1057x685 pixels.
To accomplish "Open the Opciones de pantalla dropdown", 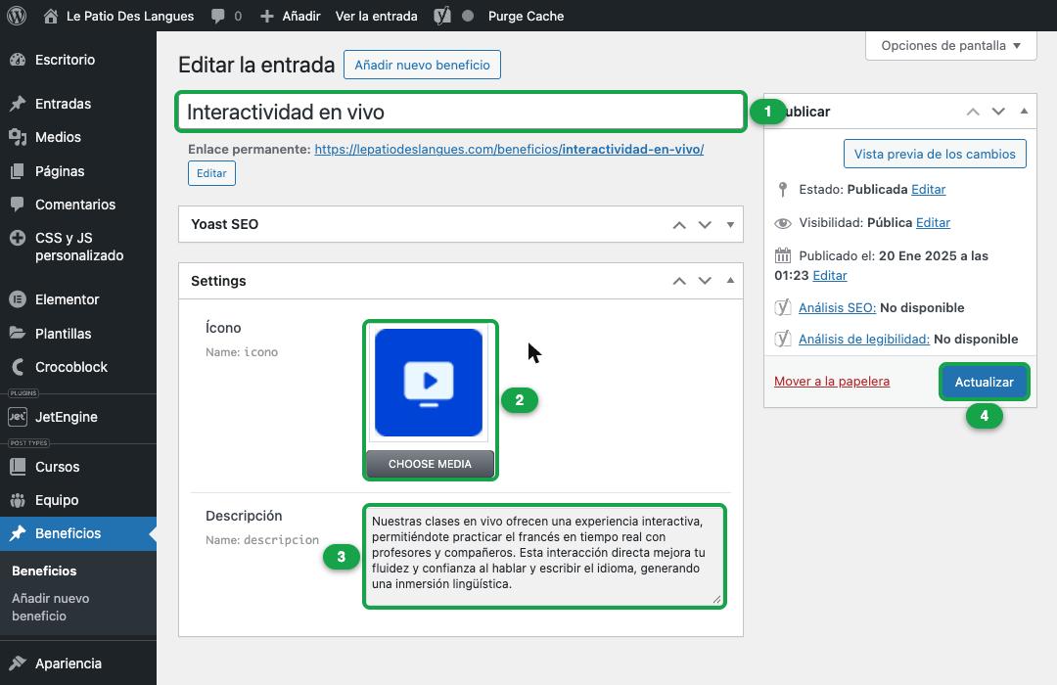I will coord(950,46).
